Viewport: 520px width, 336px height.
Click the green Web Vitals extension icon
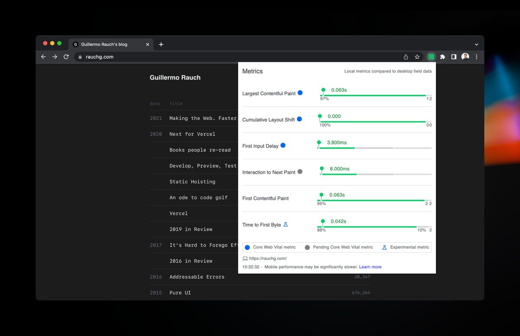(431, 57)
